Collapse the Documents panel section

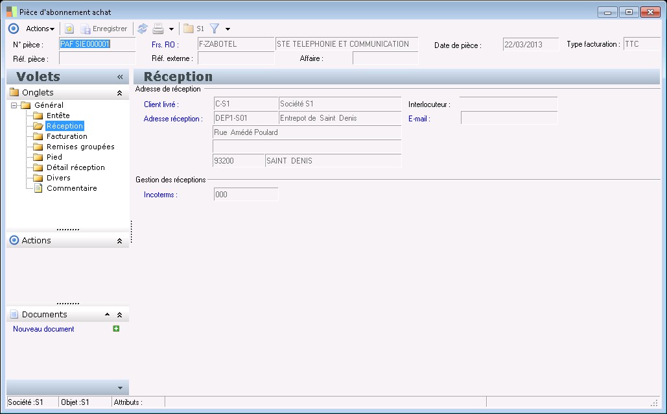pos(119,315)
